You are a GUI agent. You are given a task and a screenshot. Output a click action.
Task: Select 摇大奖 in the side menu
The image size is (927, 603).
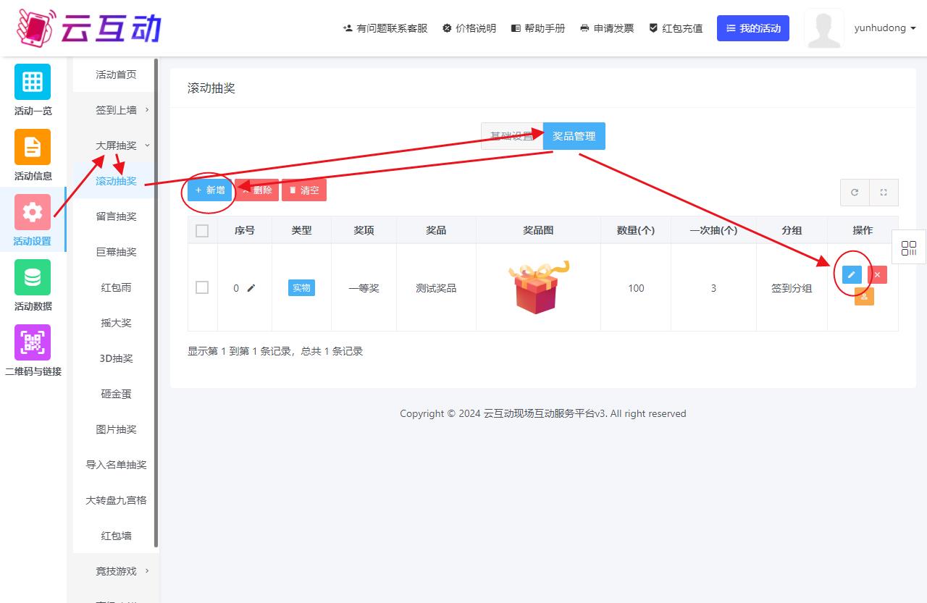click(116, 323)
